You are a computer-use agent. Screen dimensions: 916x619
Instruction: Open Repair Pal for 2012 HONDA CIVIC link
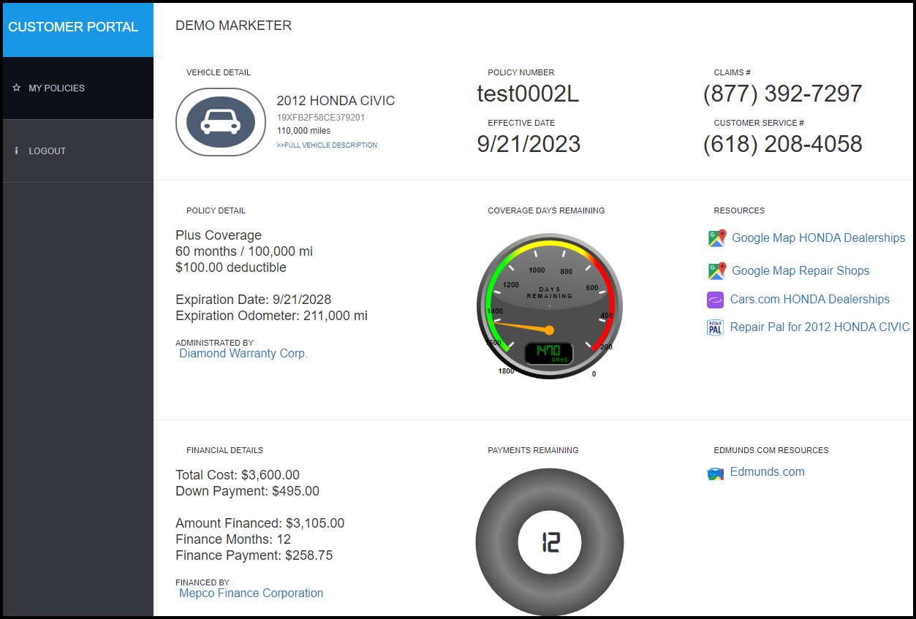[820, 327]
